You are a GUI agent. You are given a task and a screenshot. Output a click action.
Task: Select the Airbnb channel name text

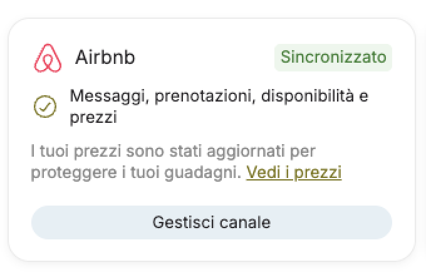click(x=105, y=58)
